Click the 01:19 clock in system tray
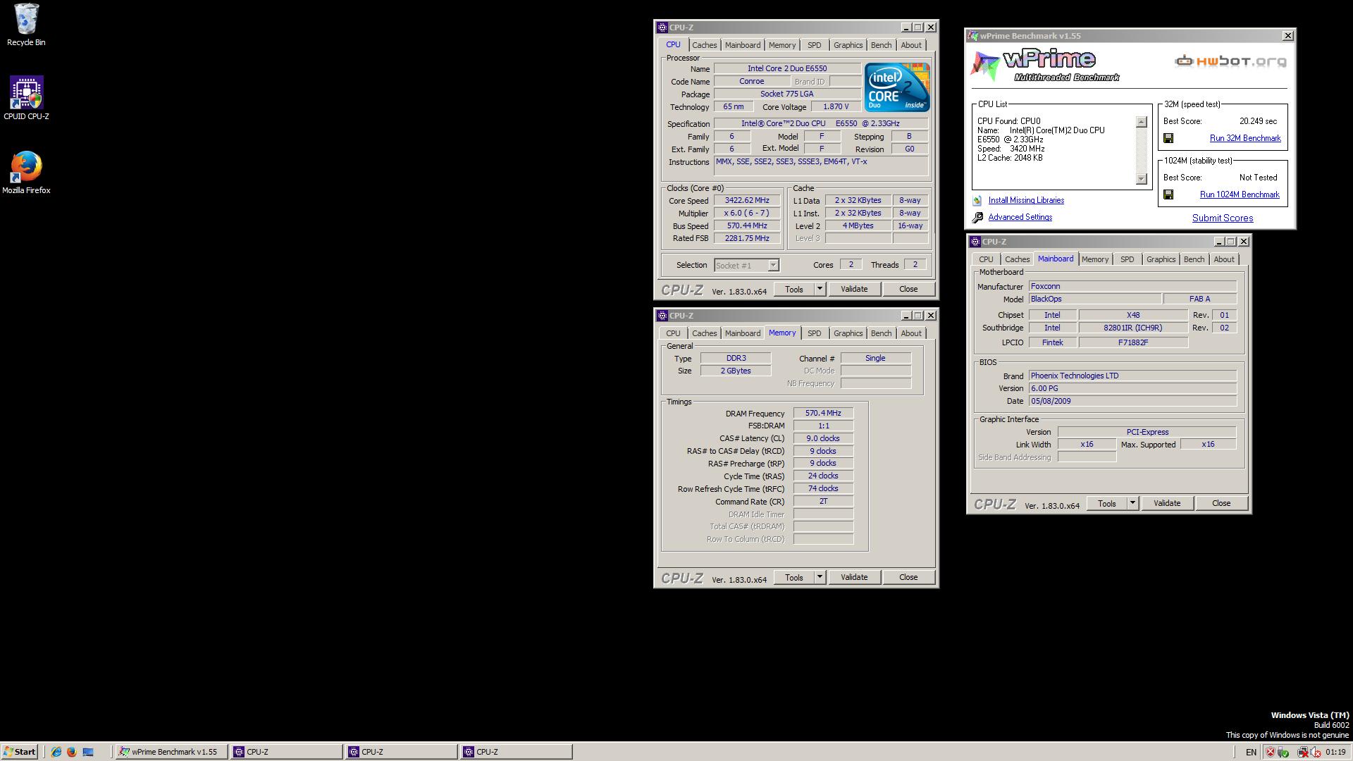1353x761 pixels. [x=1335, y=752]
